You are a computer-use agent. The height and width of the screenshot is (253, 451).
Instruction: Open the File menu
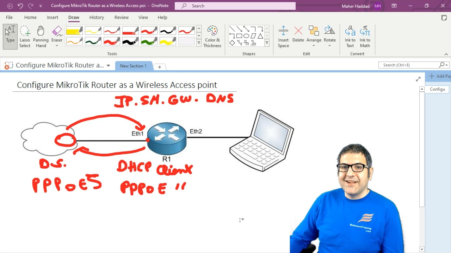[x=9, y=18]
